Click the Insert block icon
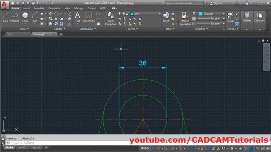The width and height of the screenshot is (271, 152). tap(166, 17)
